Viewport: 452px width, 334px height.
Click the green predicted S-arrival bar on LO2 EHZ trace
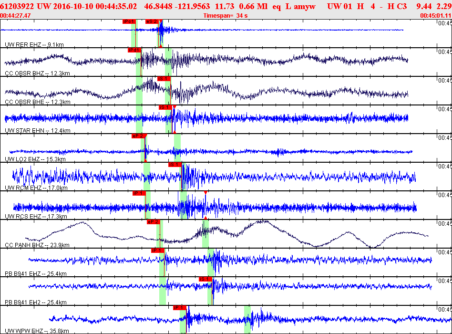177,147
